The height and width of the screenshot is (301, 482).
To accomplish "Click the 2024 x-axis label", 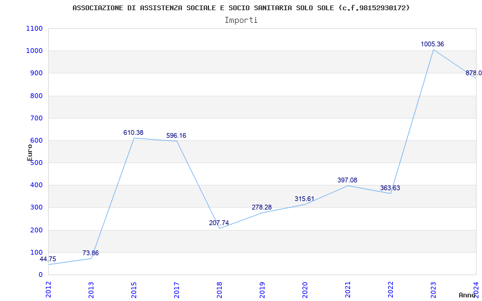I will click(476, 290).
